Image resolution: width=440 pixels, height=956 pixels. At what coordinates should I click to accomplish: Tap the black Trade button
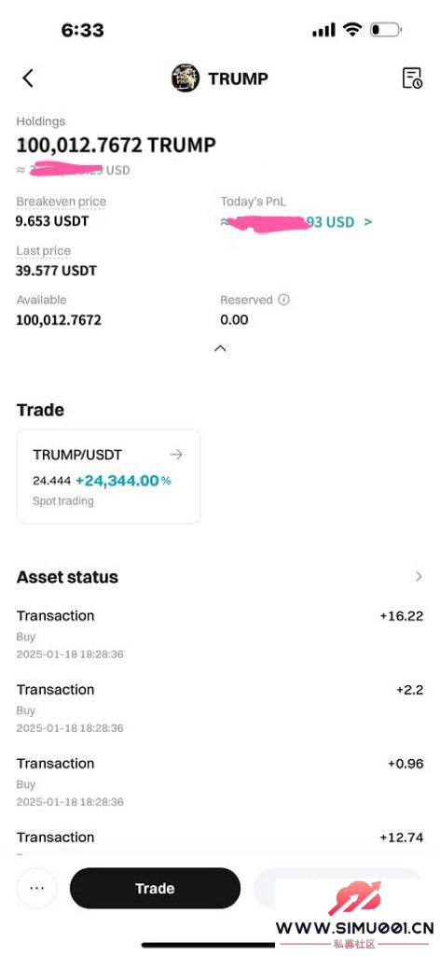point(155,889)
